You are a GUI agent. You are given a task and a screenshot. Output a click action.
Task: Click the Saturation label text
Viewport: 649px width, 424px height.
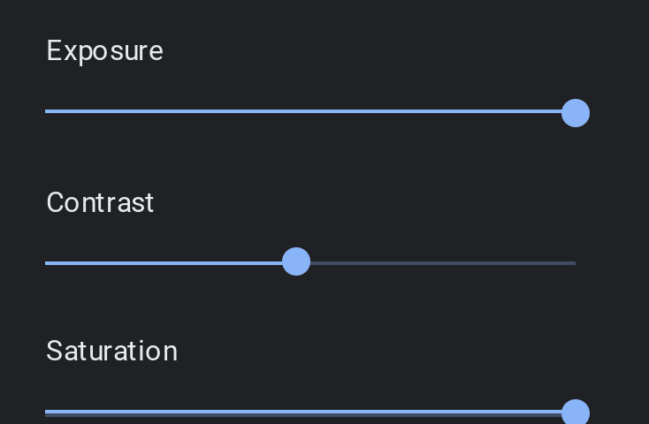click(111, 351)
